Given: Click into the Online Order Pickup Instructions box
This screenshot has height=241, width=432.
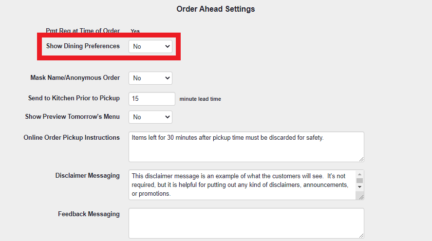Looking at the screenshot, I should 246,147.
